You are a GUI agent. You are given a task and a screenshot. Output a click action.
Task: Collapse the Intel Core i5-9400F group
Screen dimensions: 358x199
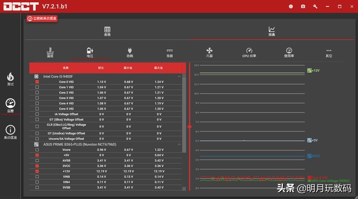coord(179,76)
